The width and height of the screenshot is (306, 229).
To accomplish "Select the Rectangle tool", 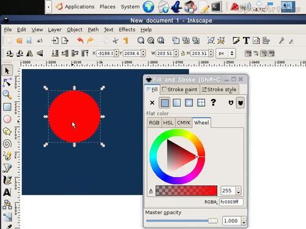I will tap(7, 107).
